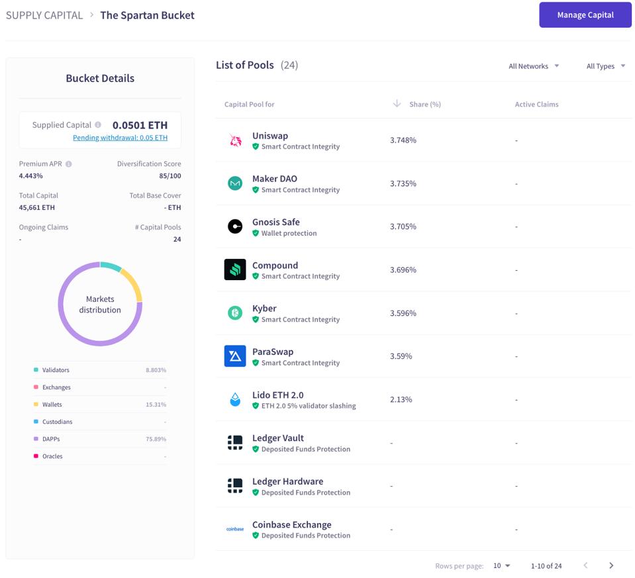Click the green shield under Lido ETH 2.0
Viewport: 635px width, 578px height.
tap(256, 406)
